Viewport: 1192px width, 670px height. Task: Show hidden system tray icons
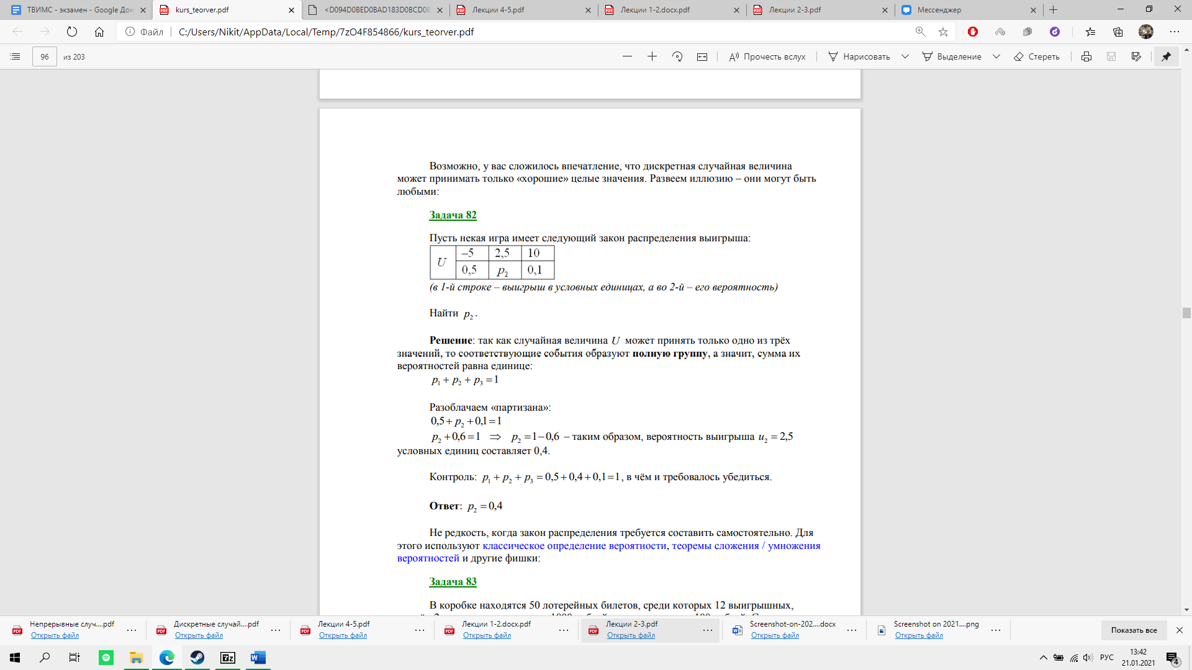pyautogui.click(x=1043, y=658)
